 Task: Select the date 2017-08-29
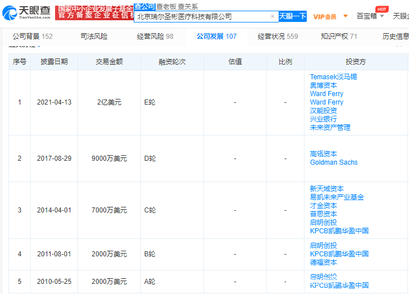point(54,159)
